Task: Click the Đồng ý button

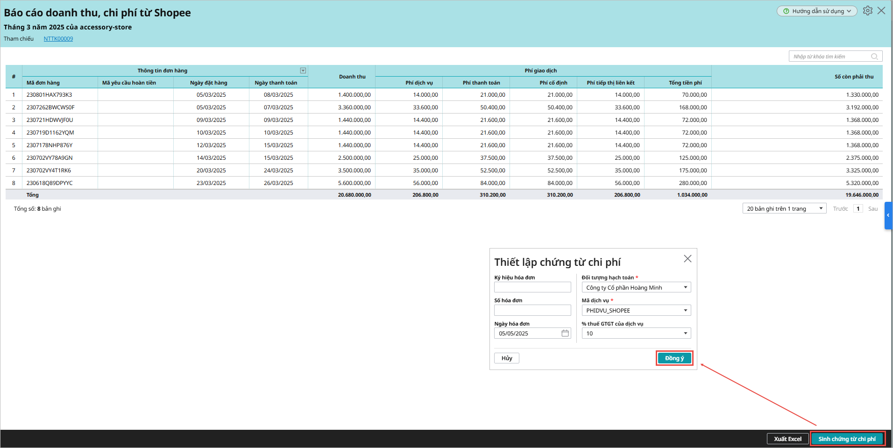Action: [674, 358]
